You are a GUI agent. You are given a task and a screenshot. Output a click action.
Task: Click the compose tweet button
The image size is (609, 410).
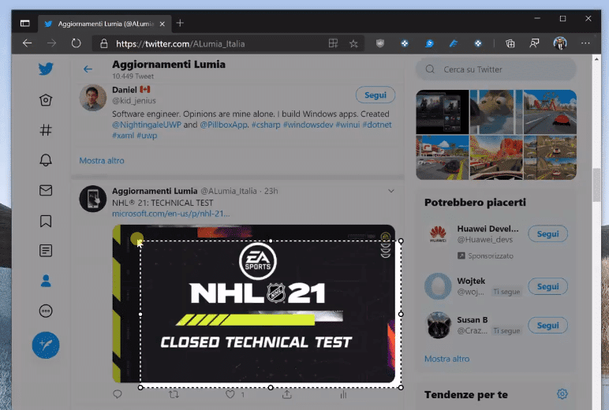point(46,345)
